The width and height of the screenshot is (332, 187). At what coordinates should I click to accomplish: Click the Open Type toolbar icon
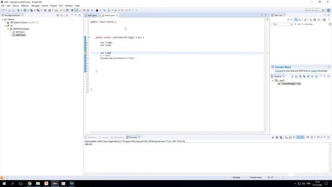(57, 10)
